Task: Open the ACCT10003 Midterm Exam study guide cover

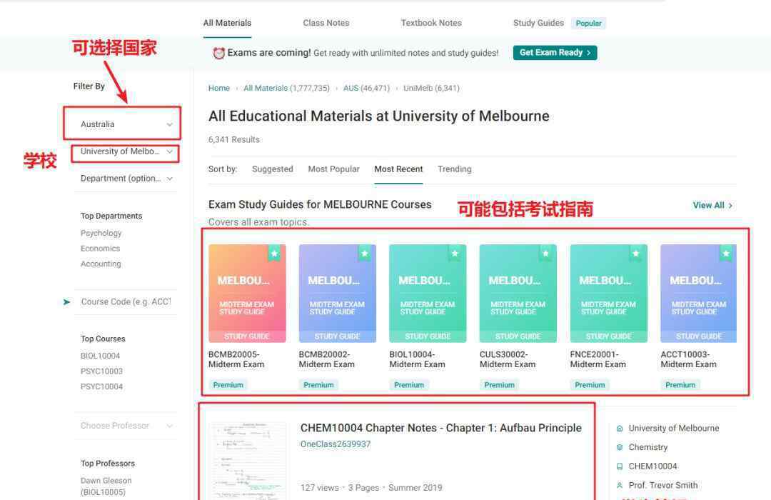Action: (699, 294)
